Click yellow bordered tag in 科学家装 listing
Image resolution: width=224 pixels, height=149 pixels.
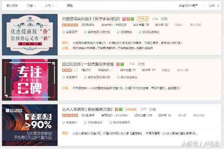pos(143,19)
